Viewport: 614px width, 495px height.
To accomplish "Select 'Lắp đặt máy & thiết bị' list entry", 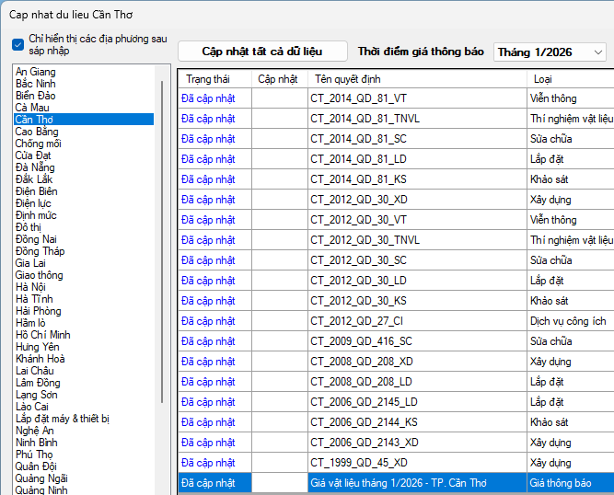I will 63,419.
